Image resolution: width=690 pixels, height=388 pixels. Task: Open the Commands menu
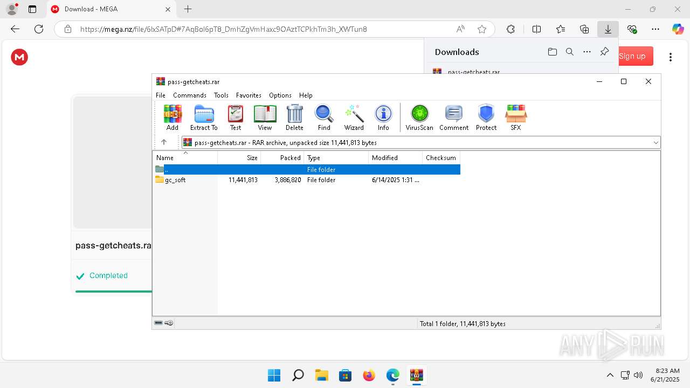(190, 95)
